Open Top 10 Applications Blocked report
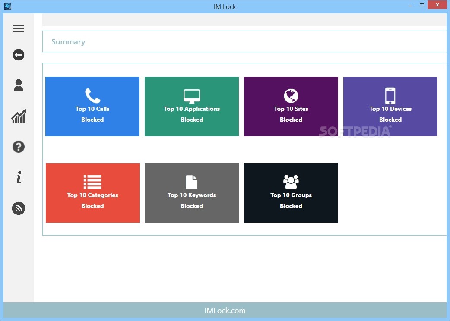Screen dimensions: 450x321 192,106
